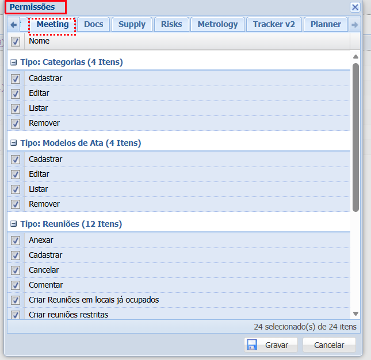Click the Gravar button to save
Image resolution: width=371 pixels, height=360 pixels.
pos(271,344)
